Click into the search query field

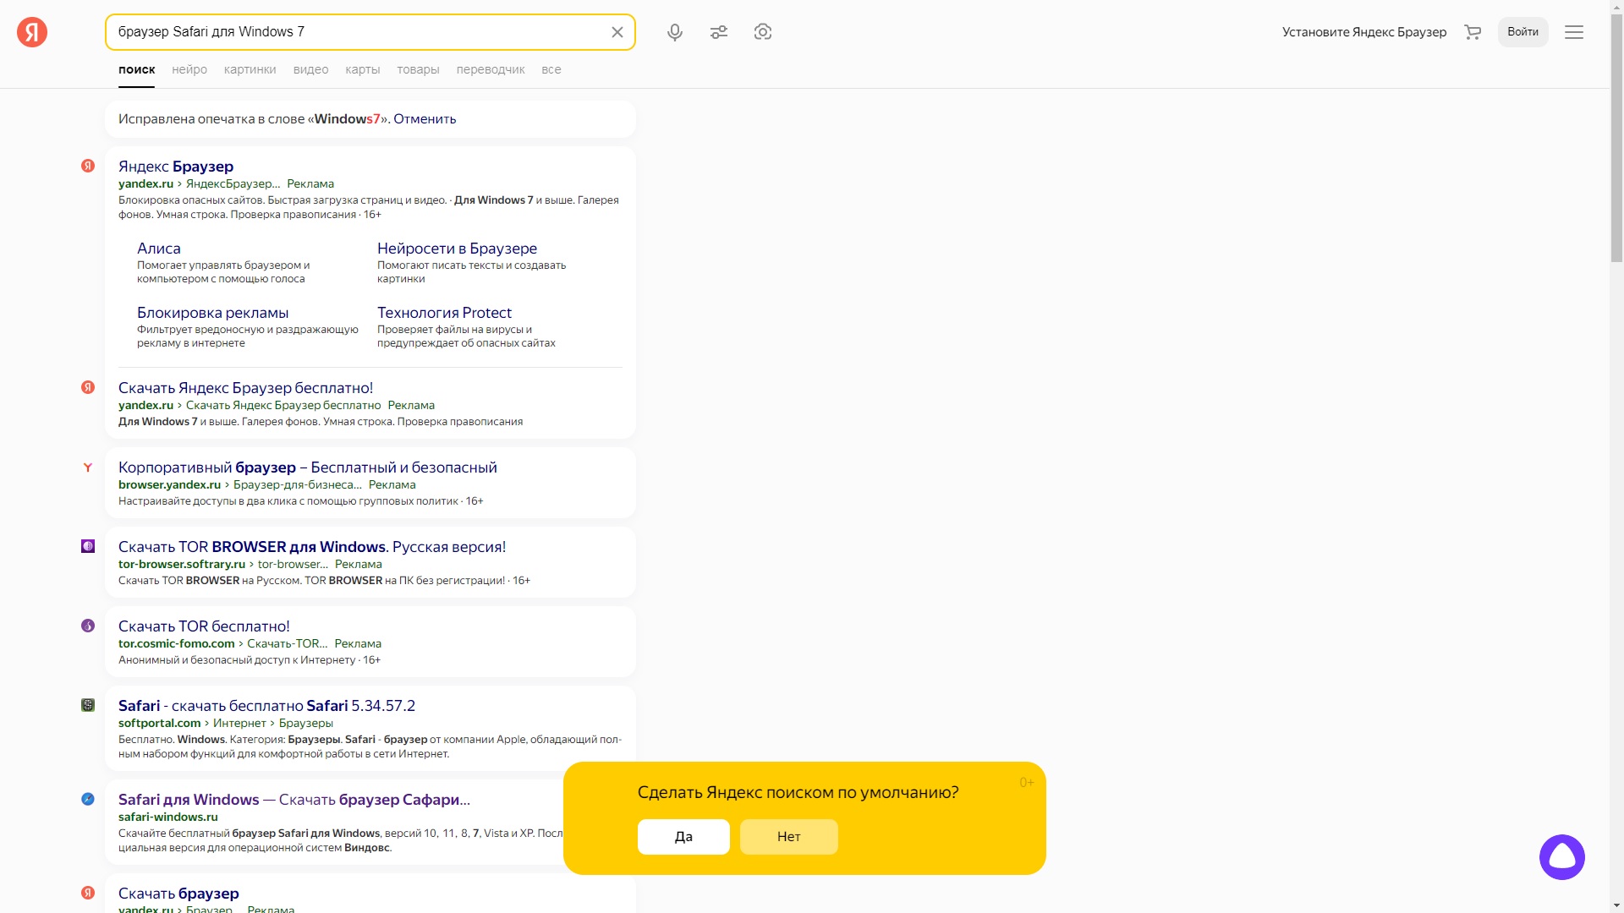point(355,32)
